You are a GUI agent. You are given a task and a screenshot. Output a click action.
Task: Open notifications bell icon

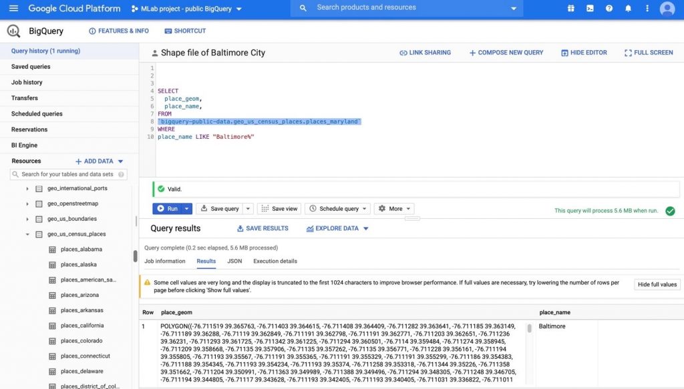[x=628, y=8]
